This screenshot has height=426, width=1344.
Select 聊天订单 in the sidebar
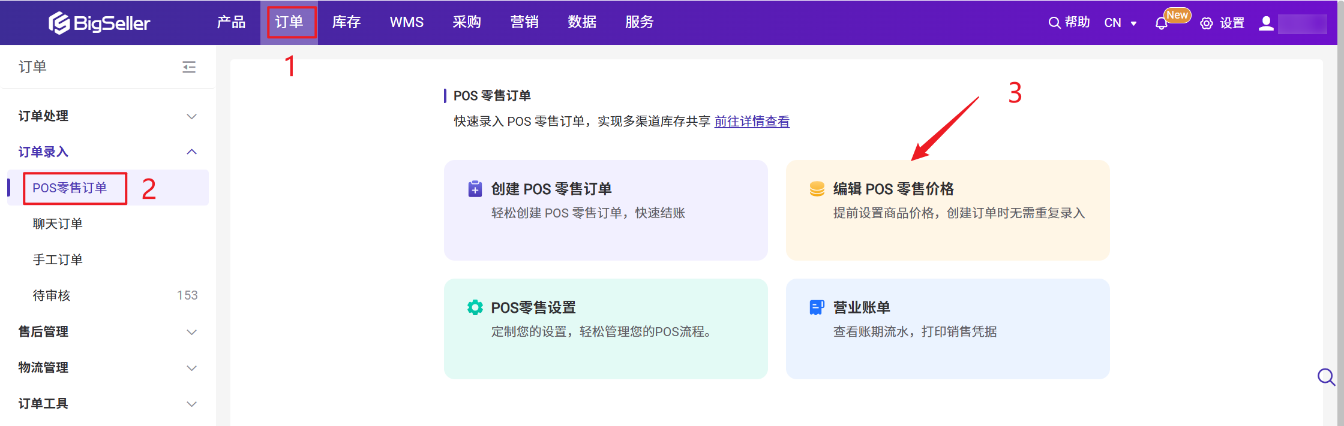58,224
